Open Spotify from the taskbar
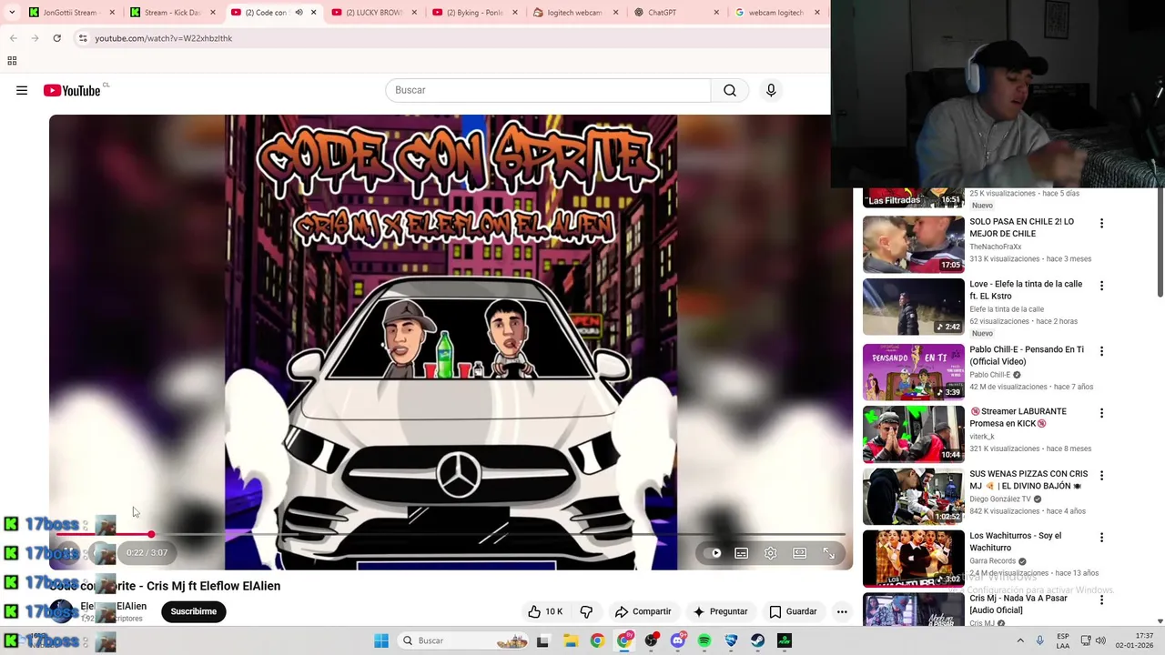 (x=704, y=640)
